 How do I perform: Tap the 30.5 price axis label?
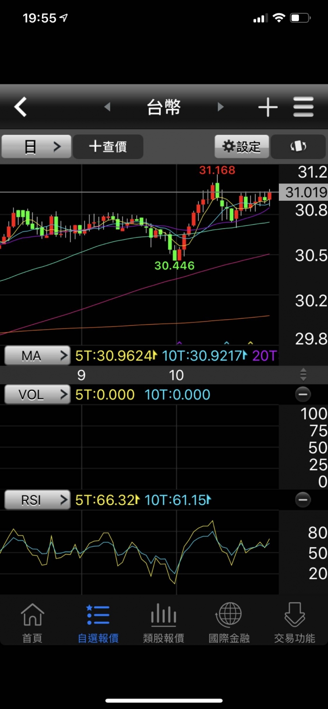pyautogui.click(x=311, y=255)
